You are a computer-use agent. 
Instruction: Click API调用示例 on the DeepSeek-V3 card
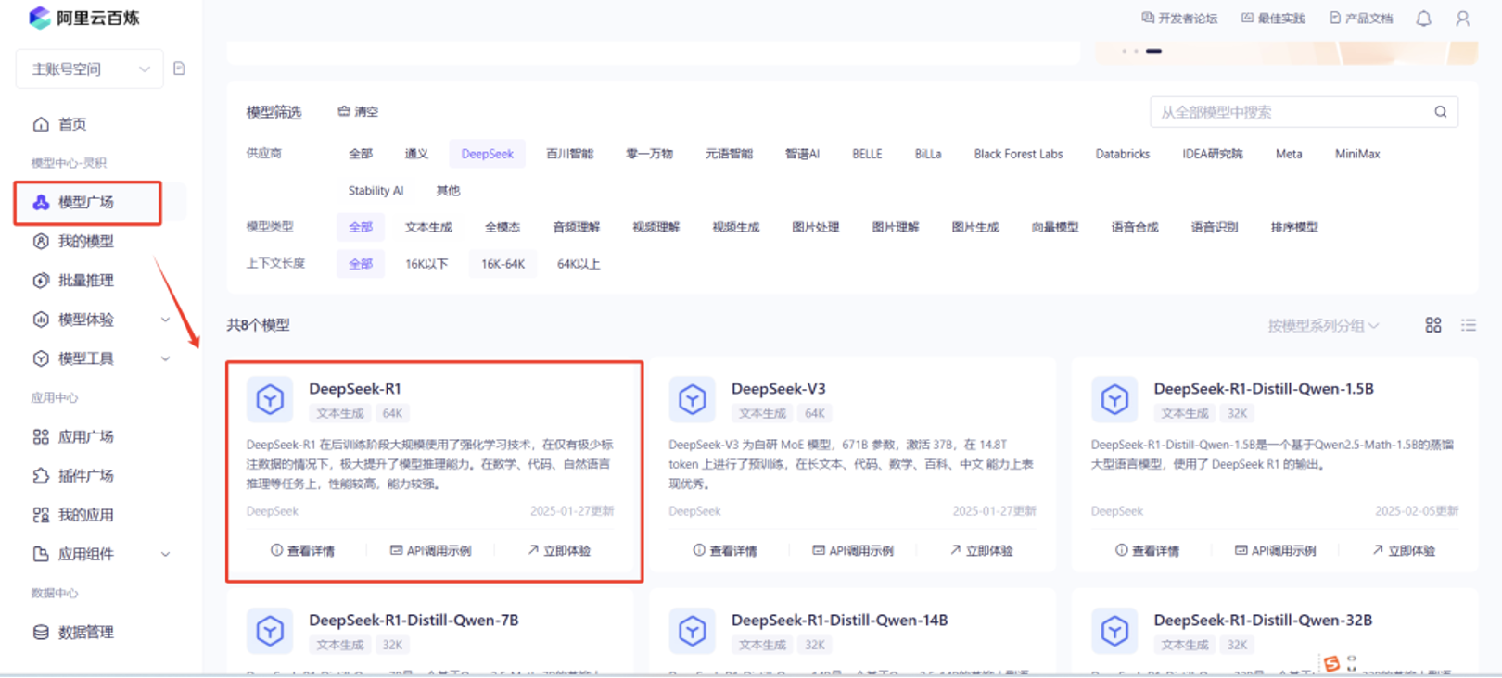(x=853, y=550)
